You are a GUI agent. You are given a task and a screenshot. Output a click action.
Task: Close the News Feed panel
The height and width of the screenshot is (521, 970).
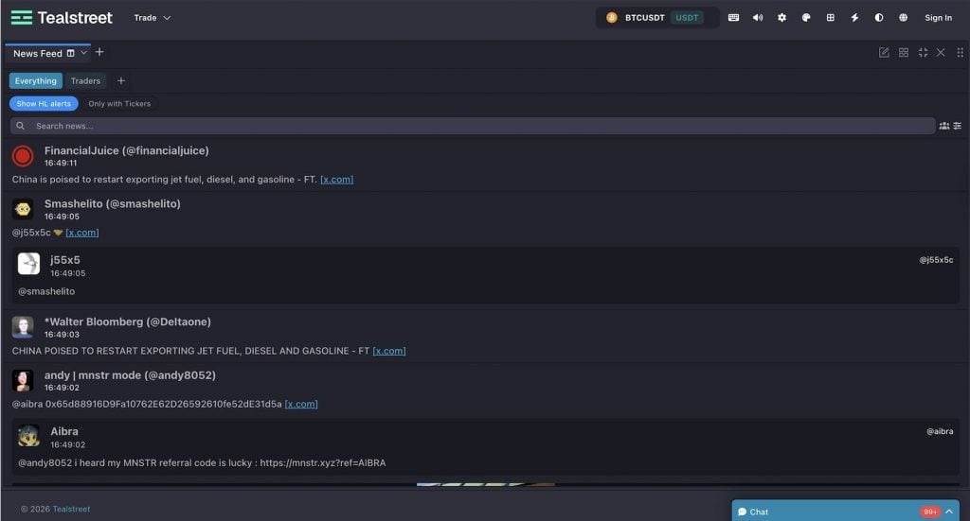941,52
